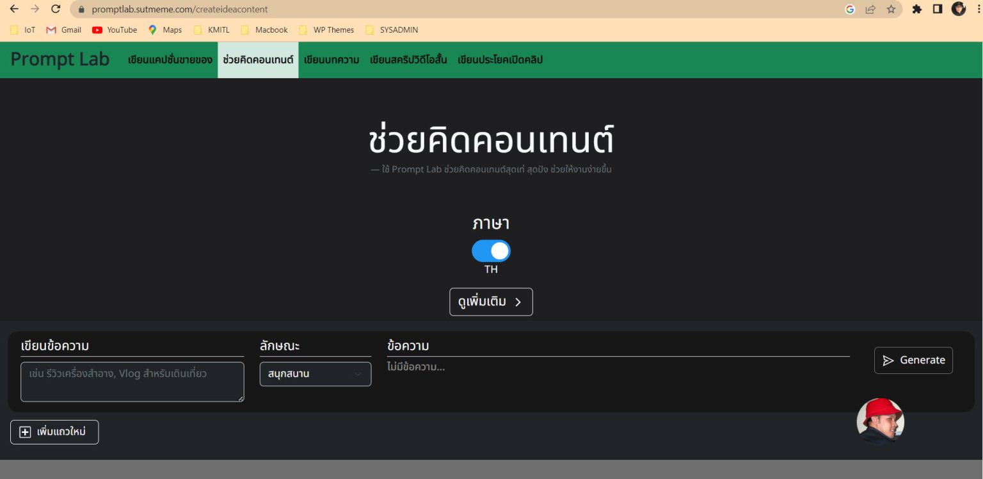
Task: Click the share icon in the browser toolbar
Action: coord(870,10)
